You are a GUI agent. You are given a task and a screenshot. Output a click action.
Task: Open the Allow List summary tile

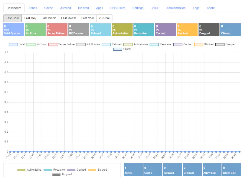[x=212, y=170]
